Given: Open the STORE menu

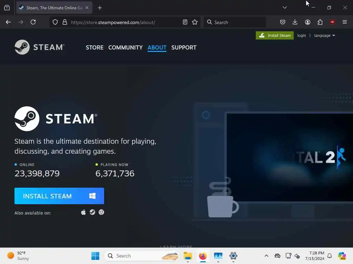Looking at the screenshot, I should tap(94, 47).
